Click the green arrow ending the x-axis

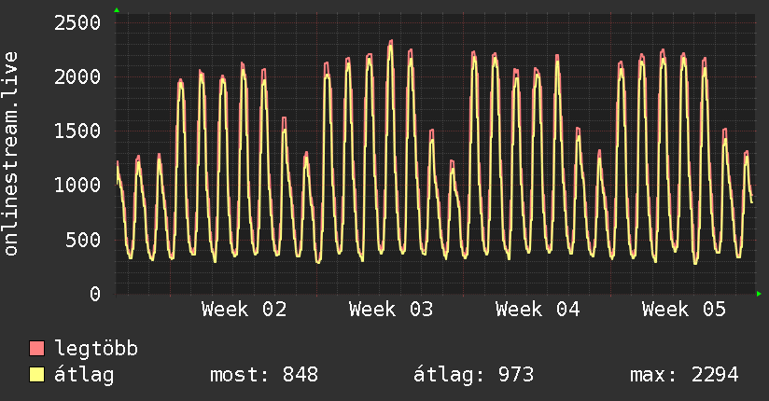click(760, 295)
